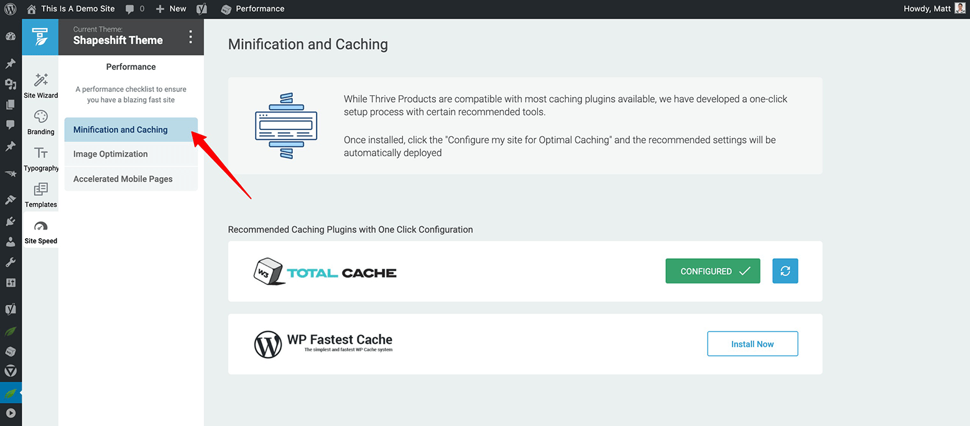The image size is (970, 426).
Task: Open the Users sidebar icon
Action: coord(11,241)
